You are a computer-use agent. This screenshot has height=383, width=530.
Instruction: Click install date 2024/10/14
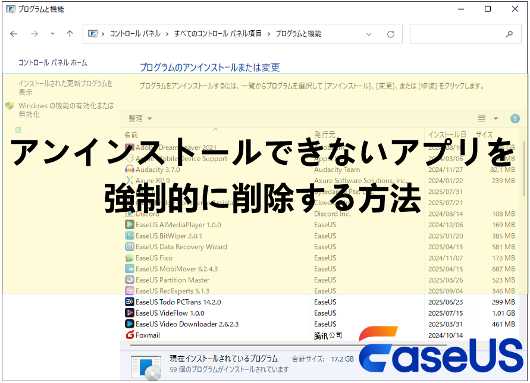[x=446, y=335]
